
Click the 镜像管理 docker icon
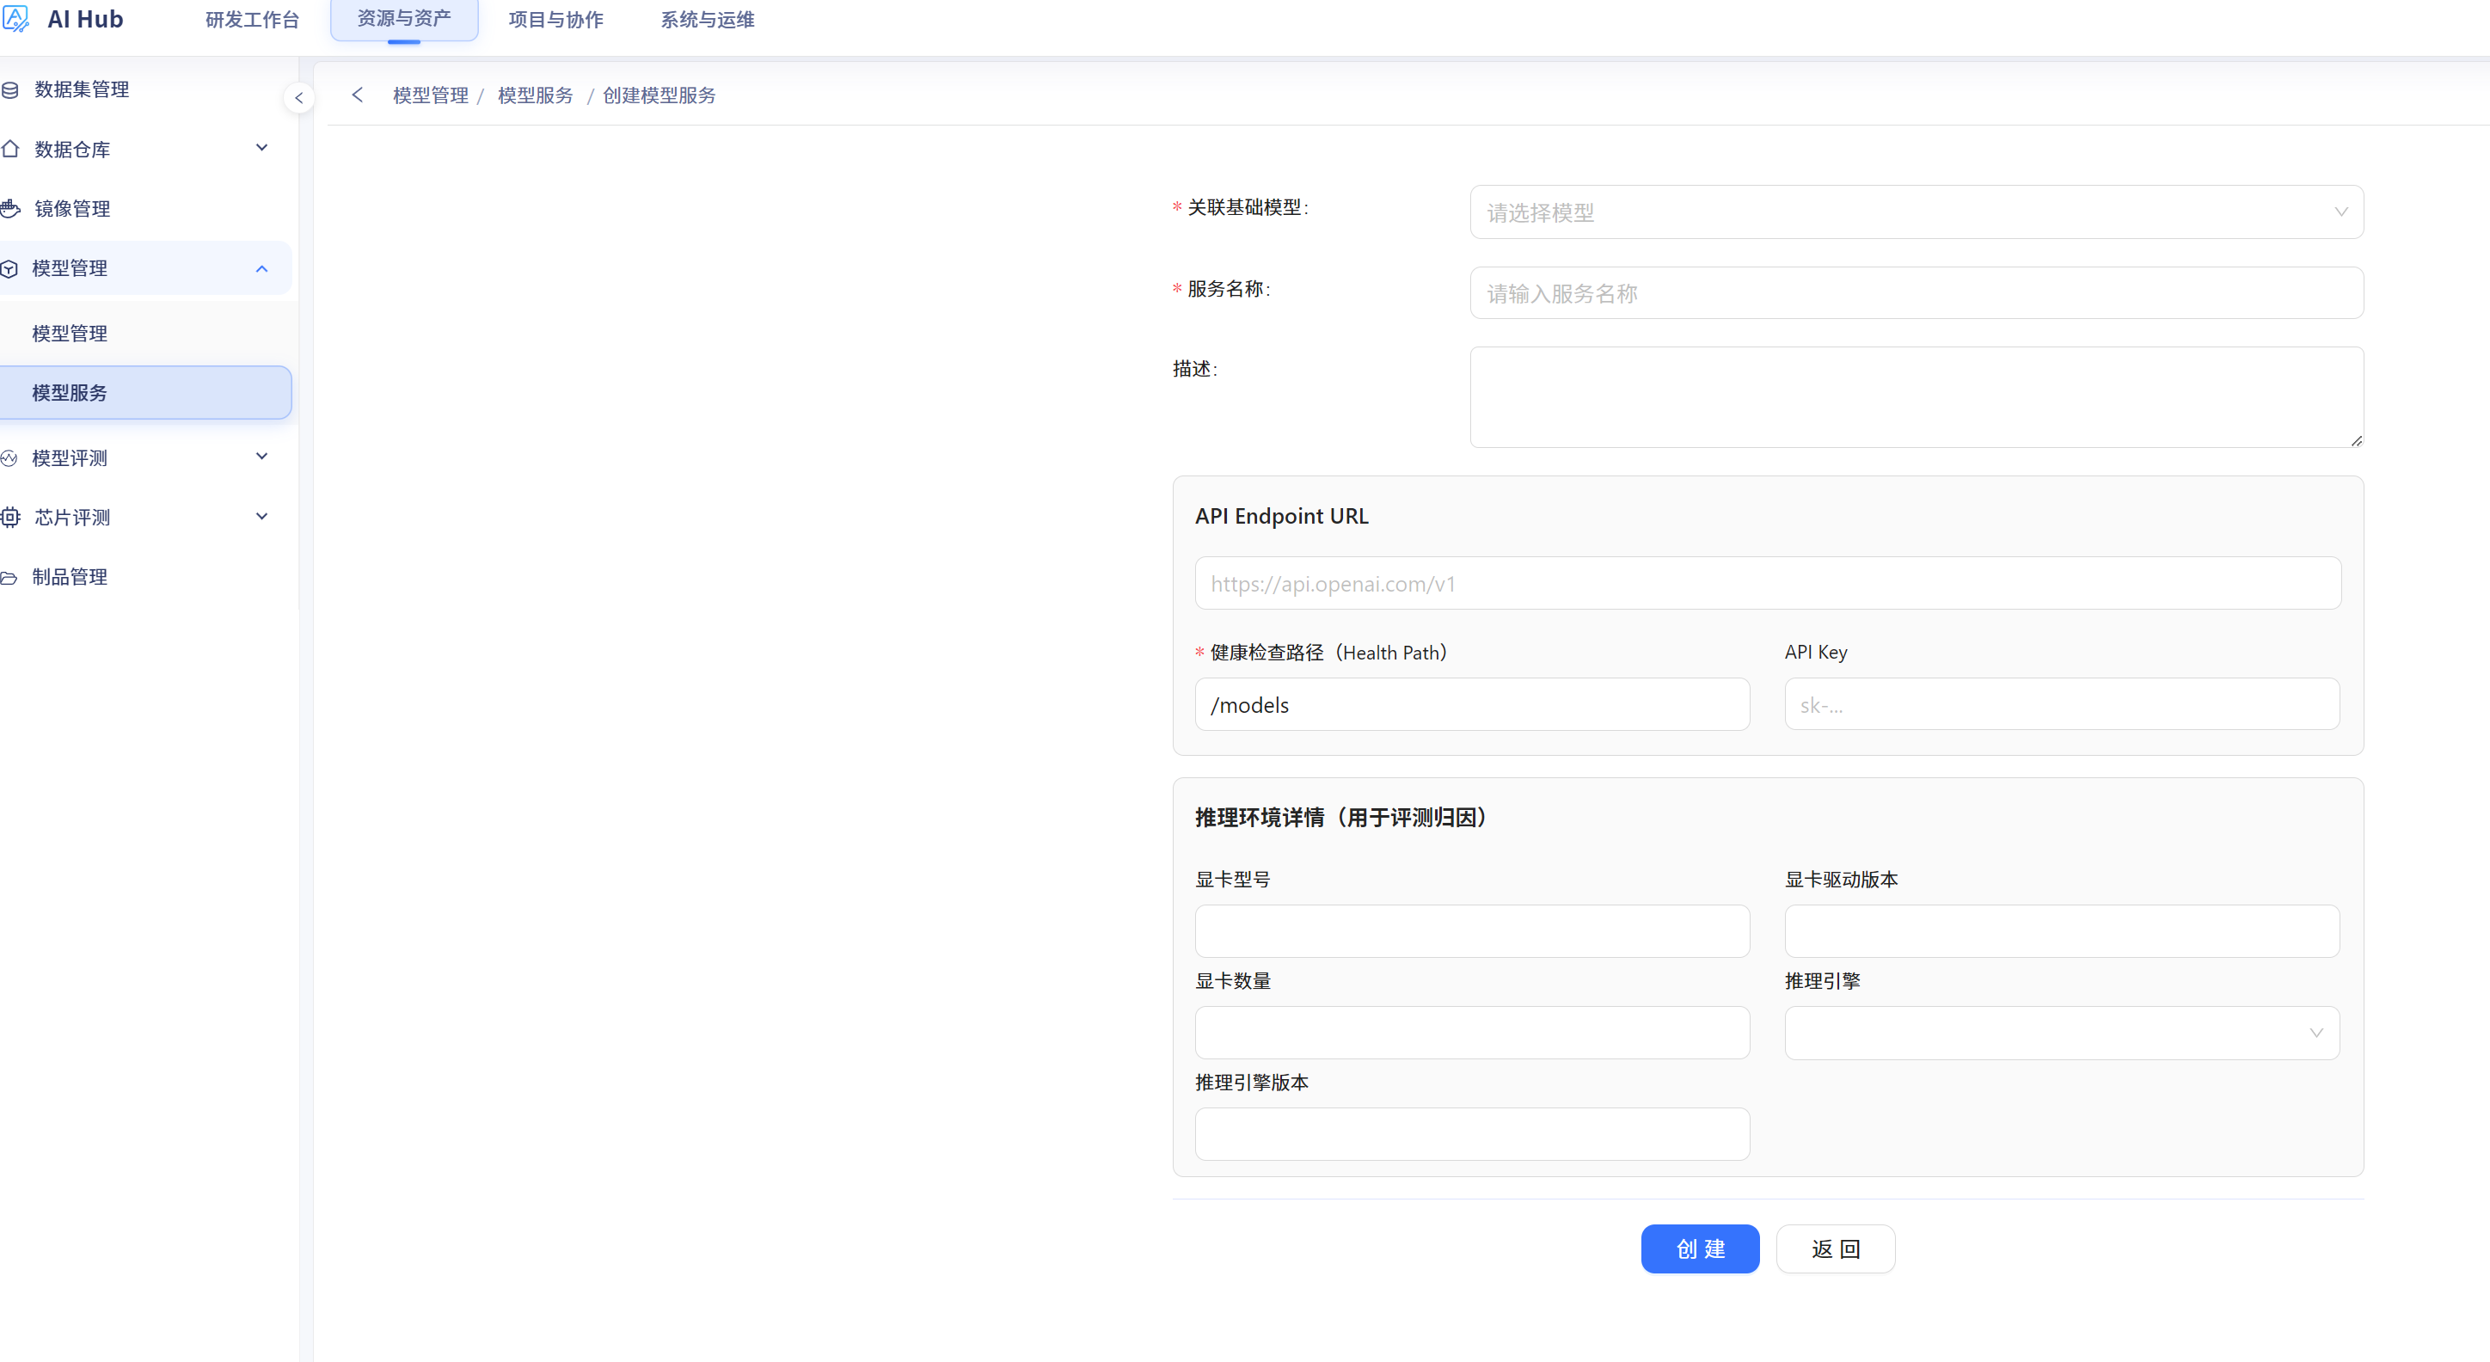point(10,209)
